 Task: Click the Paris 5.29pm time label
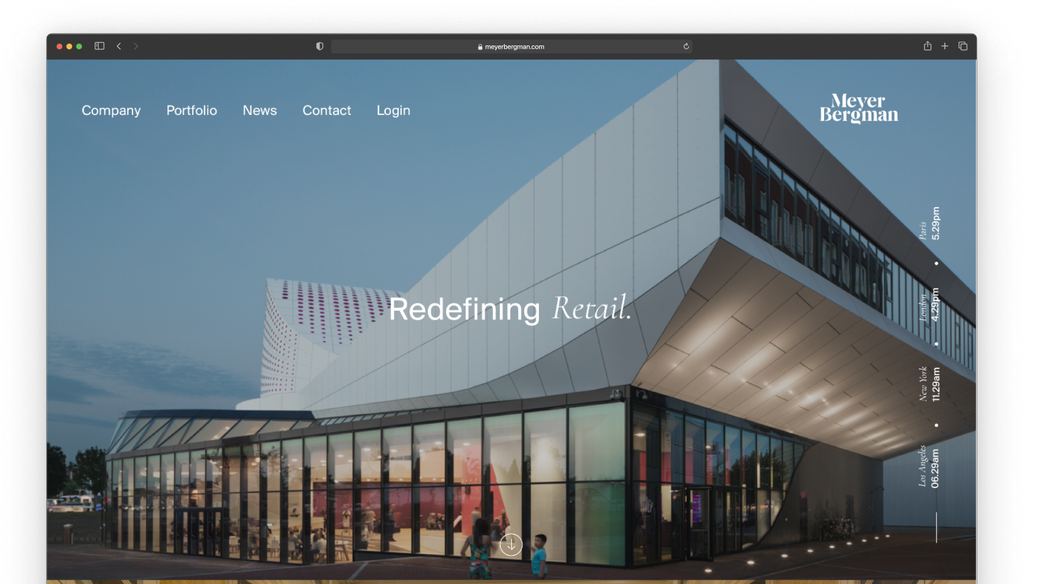pos(929,223)
